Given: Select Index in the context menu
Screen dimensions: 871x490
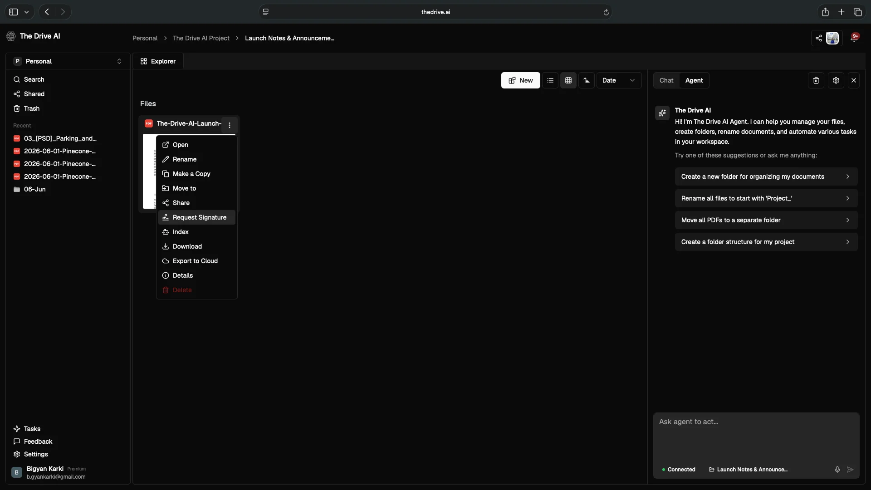Looking at the screenshot, I should pyautogui.click(x=197, y=232).
